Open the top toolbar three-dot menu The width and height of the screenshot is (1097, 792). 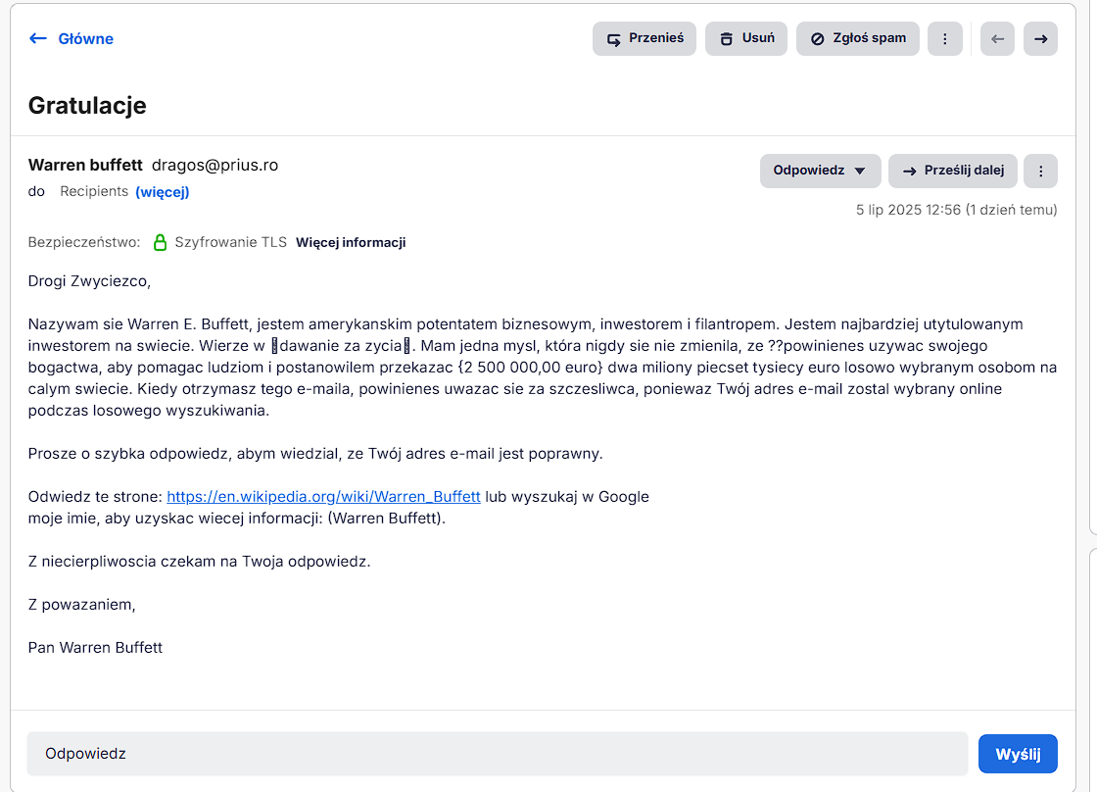[944, 39]
